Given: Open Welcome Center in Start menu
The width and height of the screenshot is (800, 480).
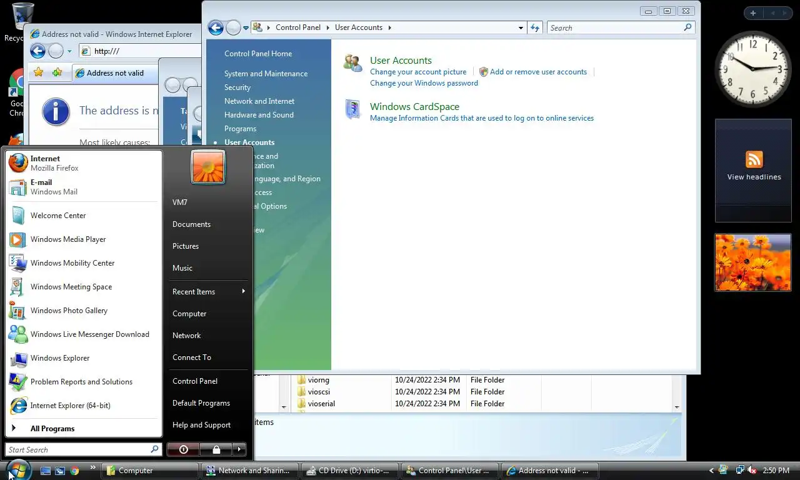Looking at the screenshot, I should pos(84,216).
